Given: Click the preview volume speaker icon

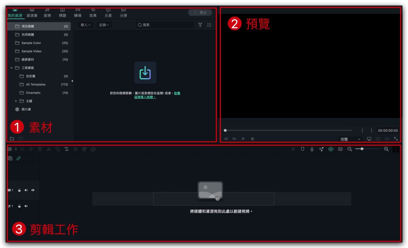Looking at the screenshot, I should tap(387, 139).
